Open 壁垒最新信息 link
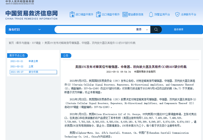The image size is (203, 140). tap(136, 15)
